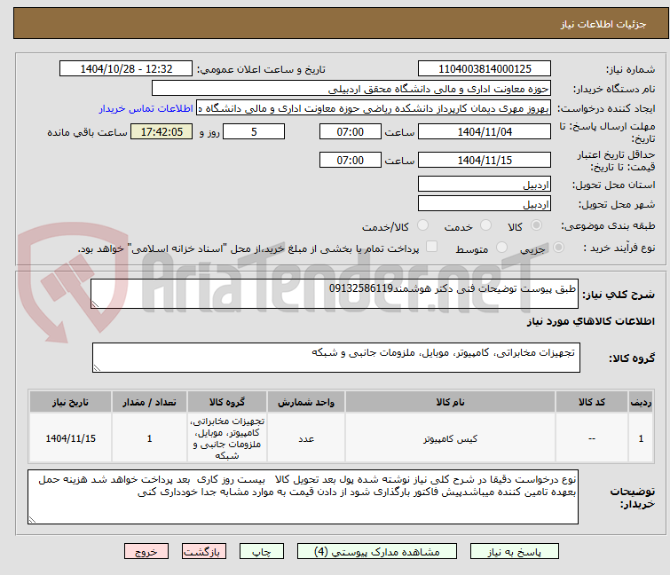Click the 'تاریخ نیاز' column header

coord(70,402)
